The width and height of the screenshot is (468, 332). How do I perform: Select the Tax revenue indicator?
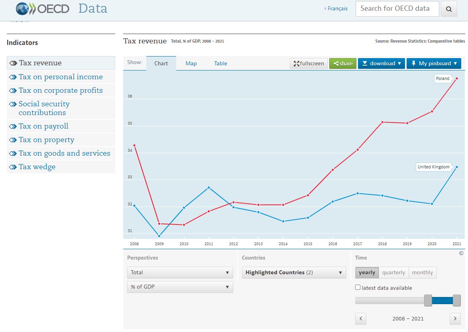point(61,63)
